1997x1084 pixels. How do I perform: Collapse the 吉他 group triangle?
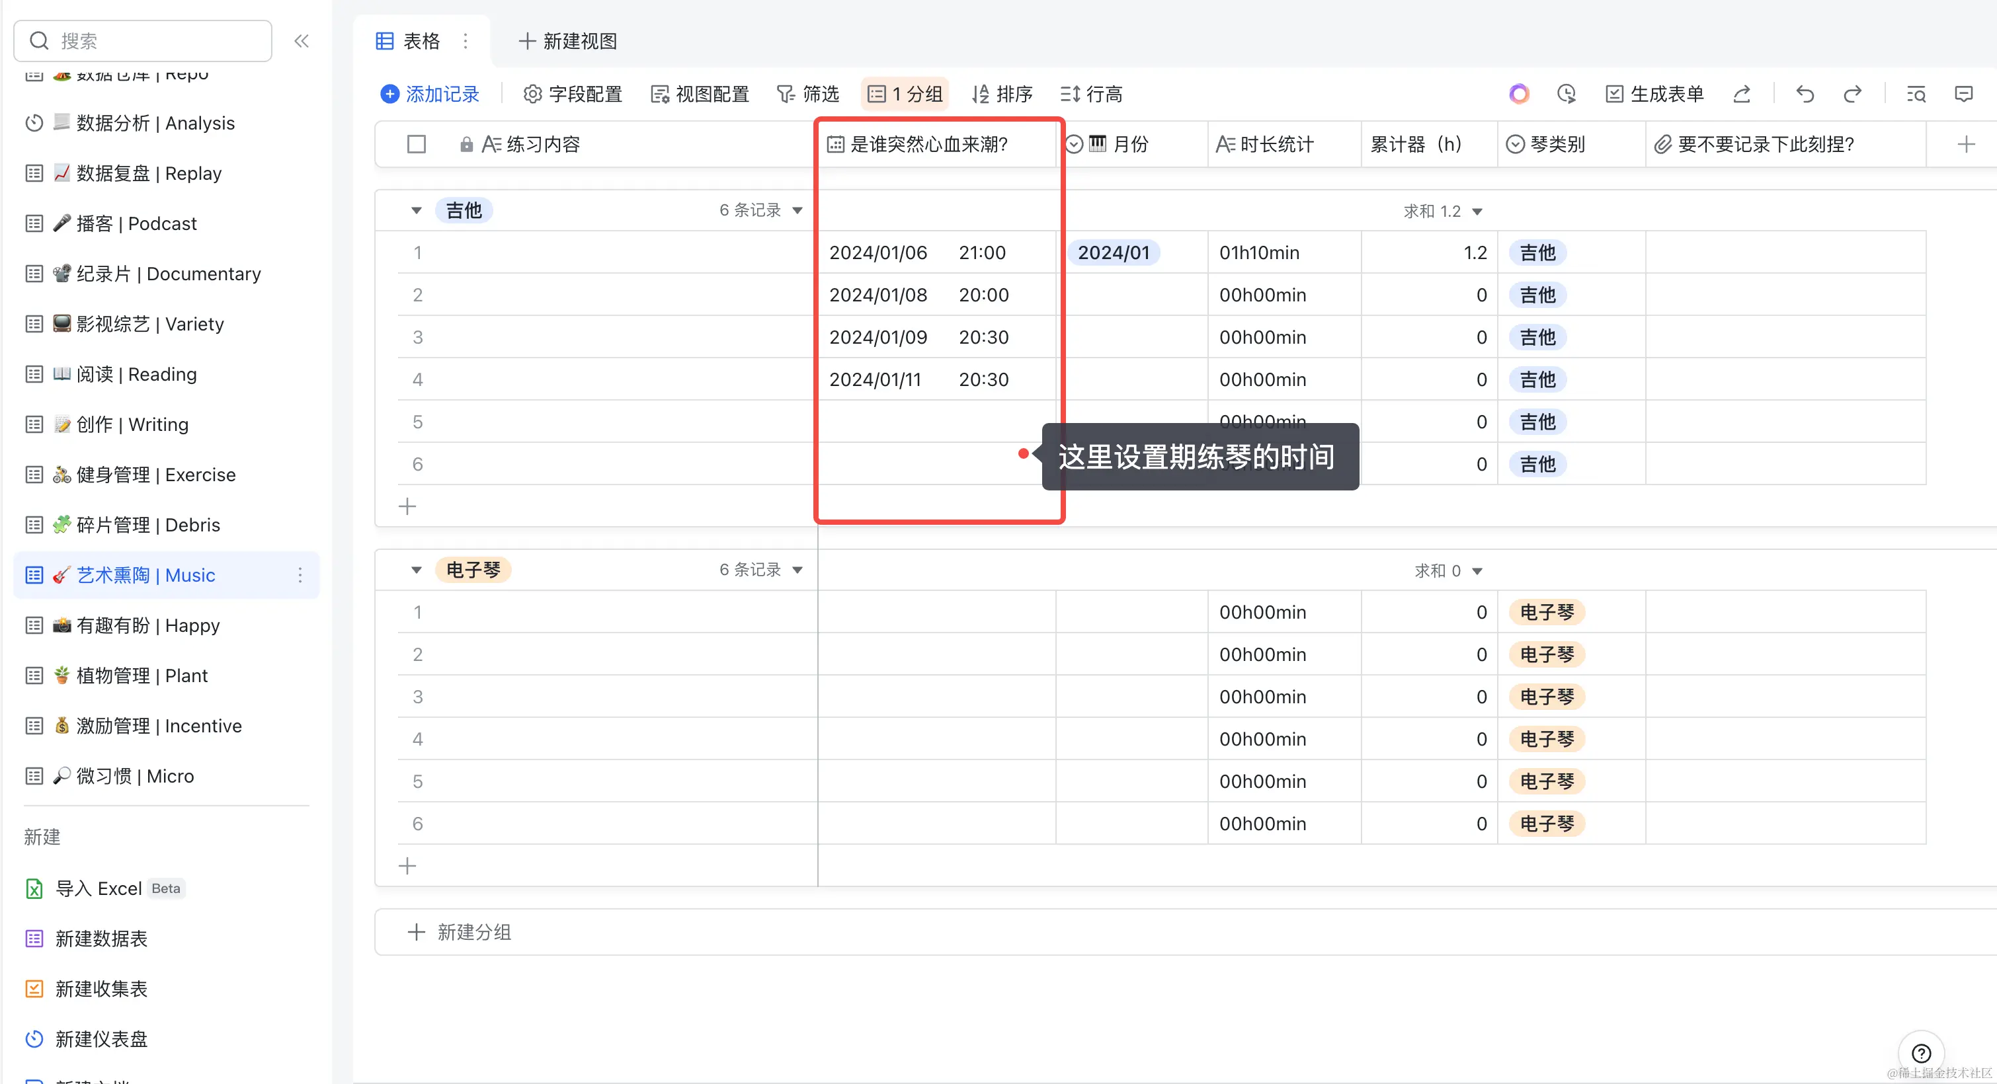(x=417, y=211)
